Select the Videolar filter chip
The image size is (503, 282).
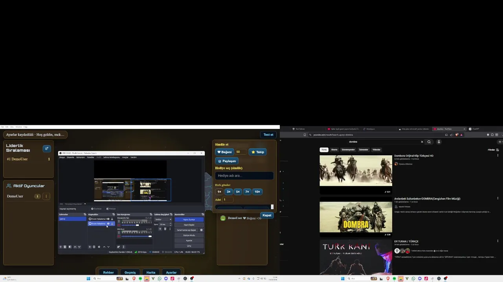coord(376,150)
